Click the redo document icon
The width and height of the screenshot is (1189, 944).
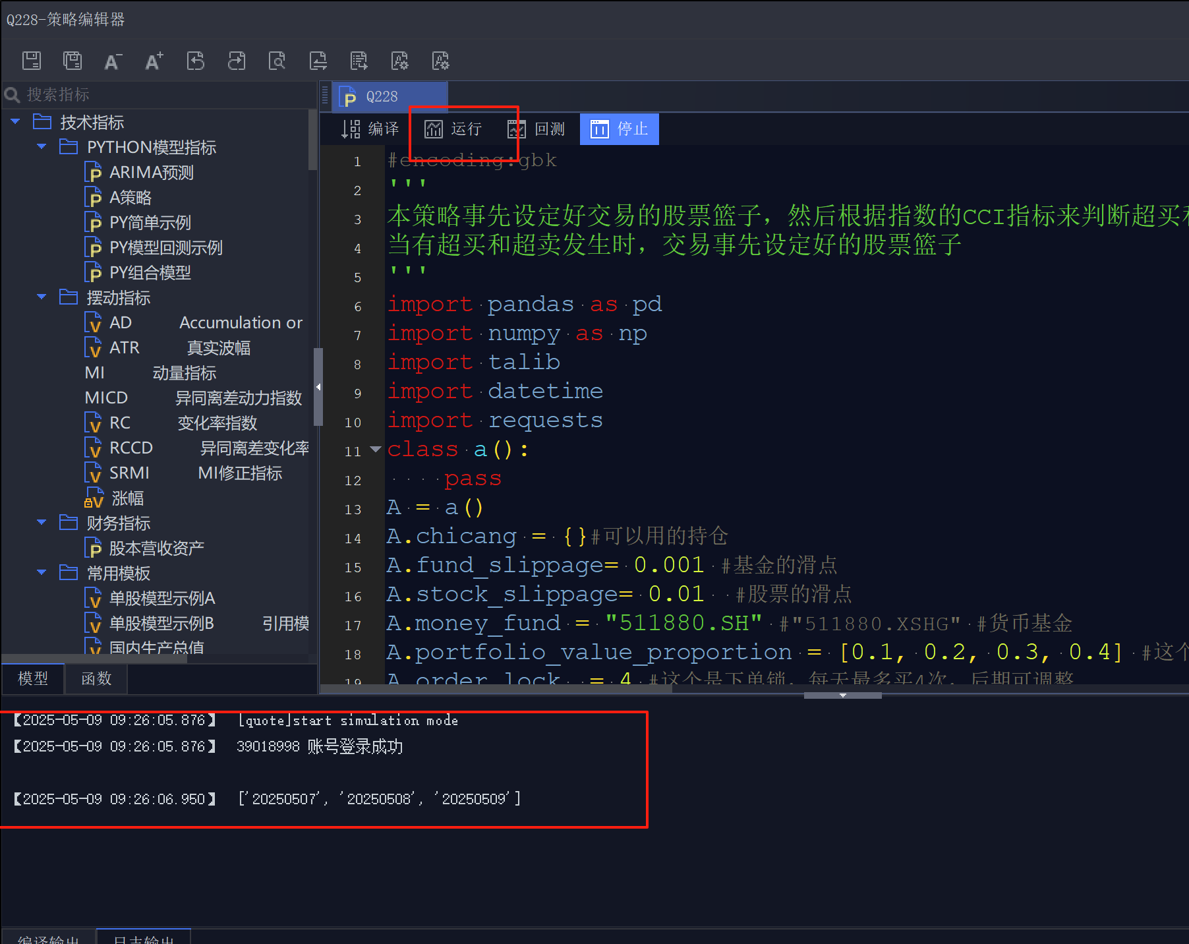point(237,61)
